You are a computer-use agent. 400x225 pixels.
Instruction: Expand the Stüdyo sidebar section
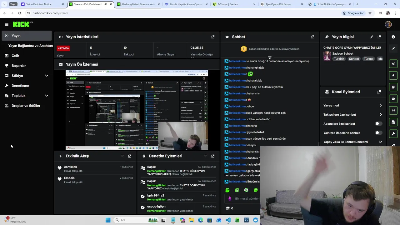(47, 76)
